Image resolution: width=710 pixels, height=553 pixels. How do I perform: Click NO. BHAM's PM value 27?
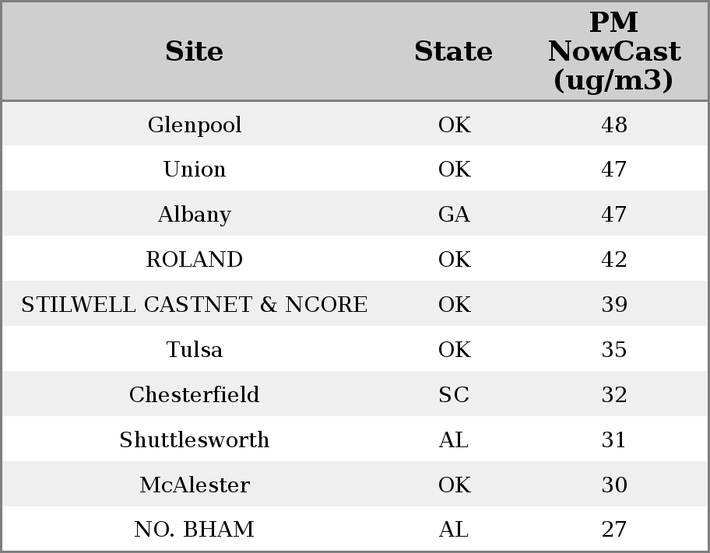point(614,530)
